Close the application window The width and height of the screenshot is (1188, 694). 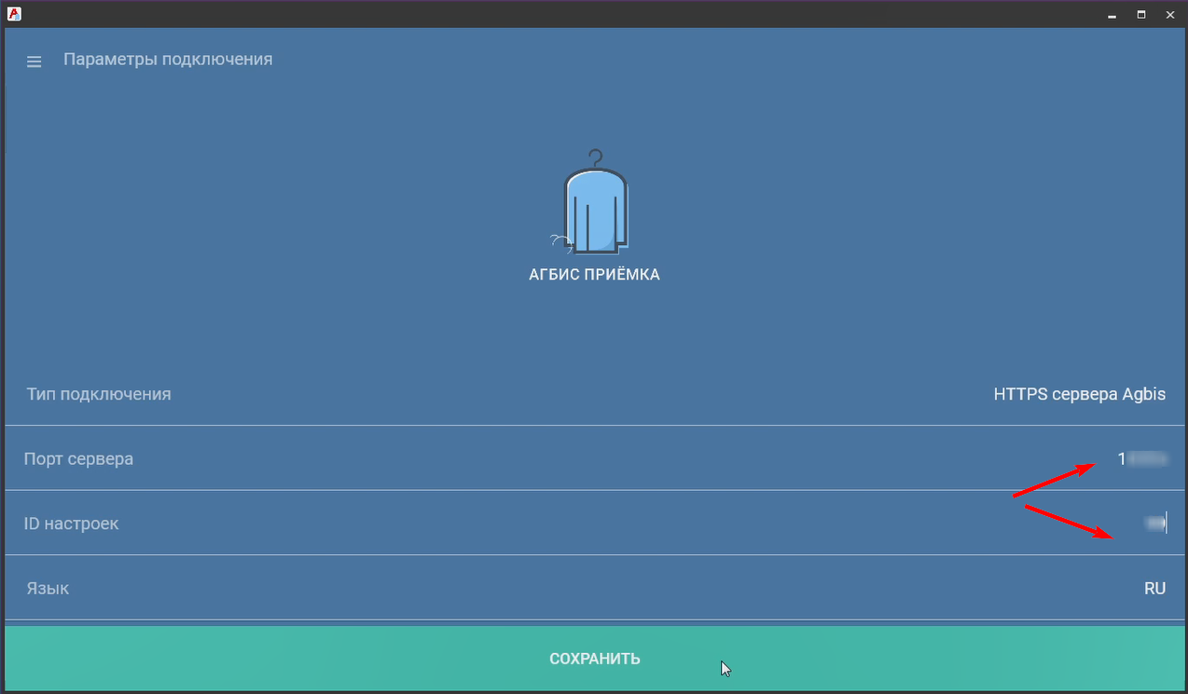[x=1169, y=14]
